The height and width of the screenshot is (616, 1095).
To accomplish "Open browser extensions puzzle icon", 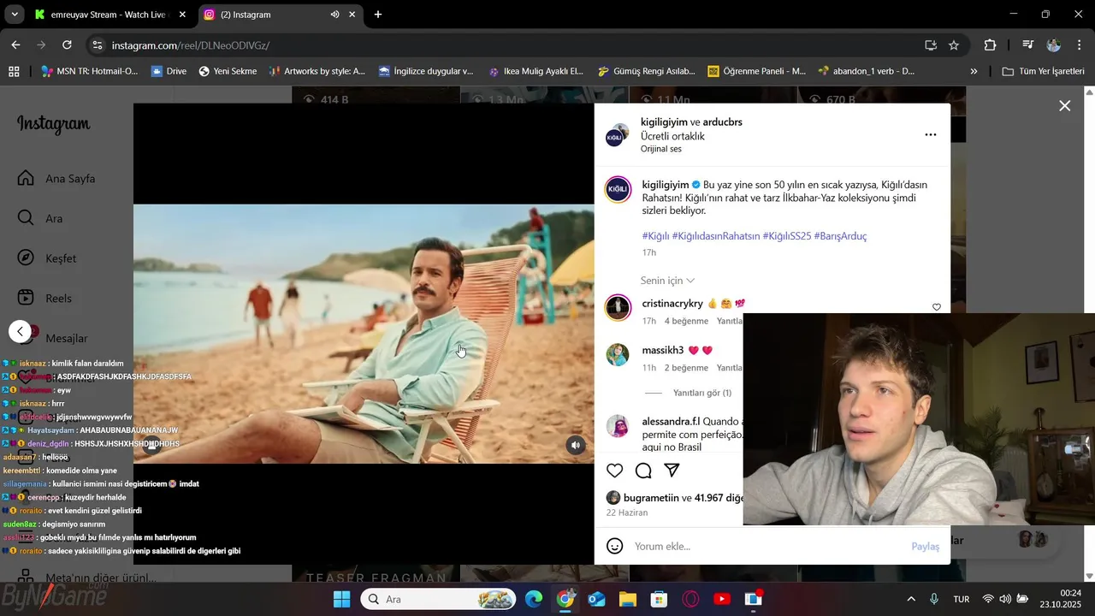I will [x=991, y=45].
